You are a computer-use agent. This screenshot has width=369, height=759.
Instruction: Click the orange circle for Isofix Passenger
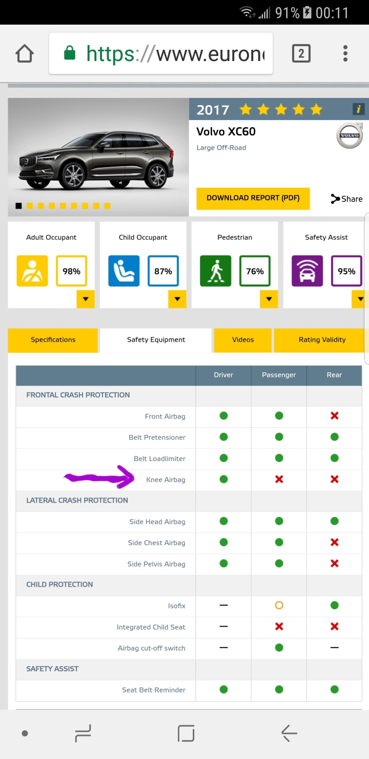coord(279,605)
